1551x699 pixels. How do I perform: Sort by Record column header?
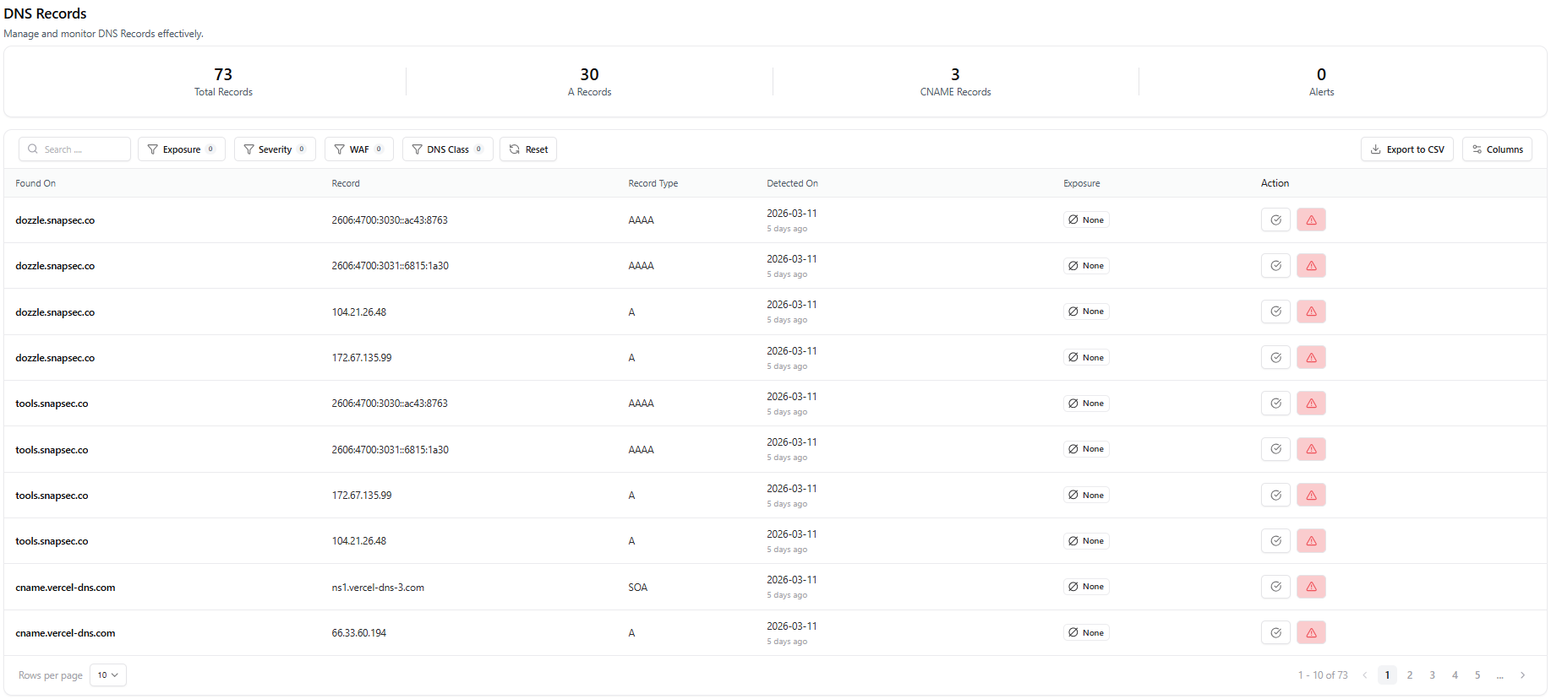click(346, 183)
